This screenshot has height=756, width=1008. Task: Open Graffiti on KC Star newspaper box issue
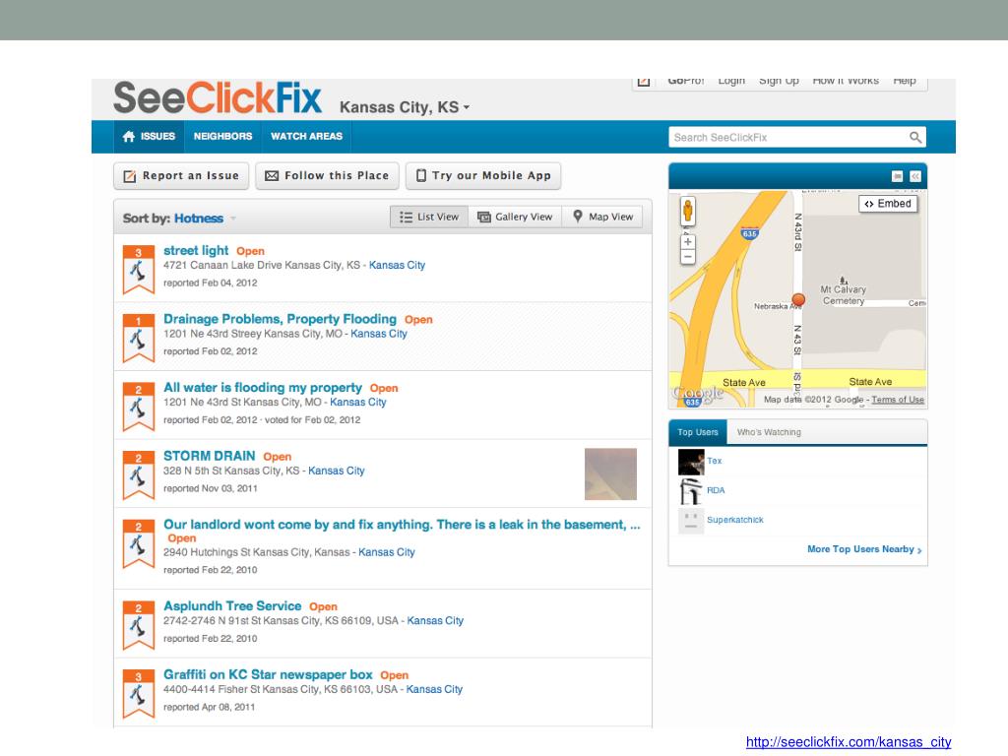click(268, 674)
